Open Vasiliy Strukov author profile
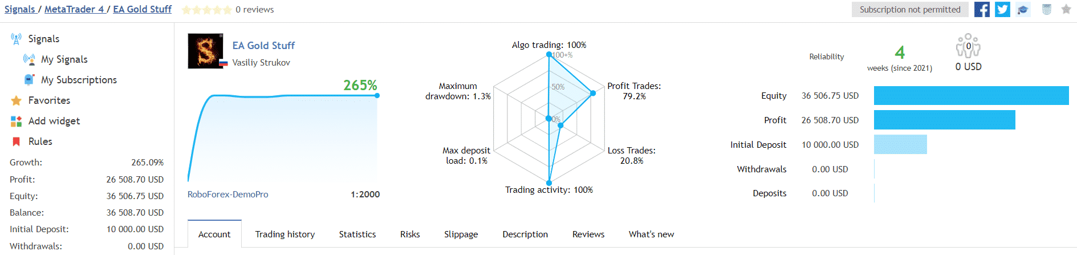The image size is (1077, 255). coord(261,63)
